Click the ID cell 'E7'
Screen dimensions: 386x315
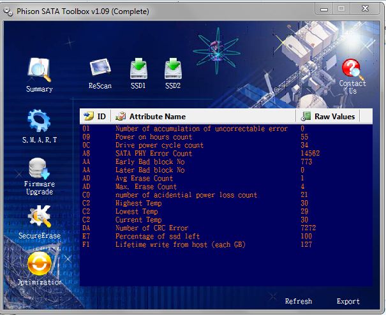86,236
